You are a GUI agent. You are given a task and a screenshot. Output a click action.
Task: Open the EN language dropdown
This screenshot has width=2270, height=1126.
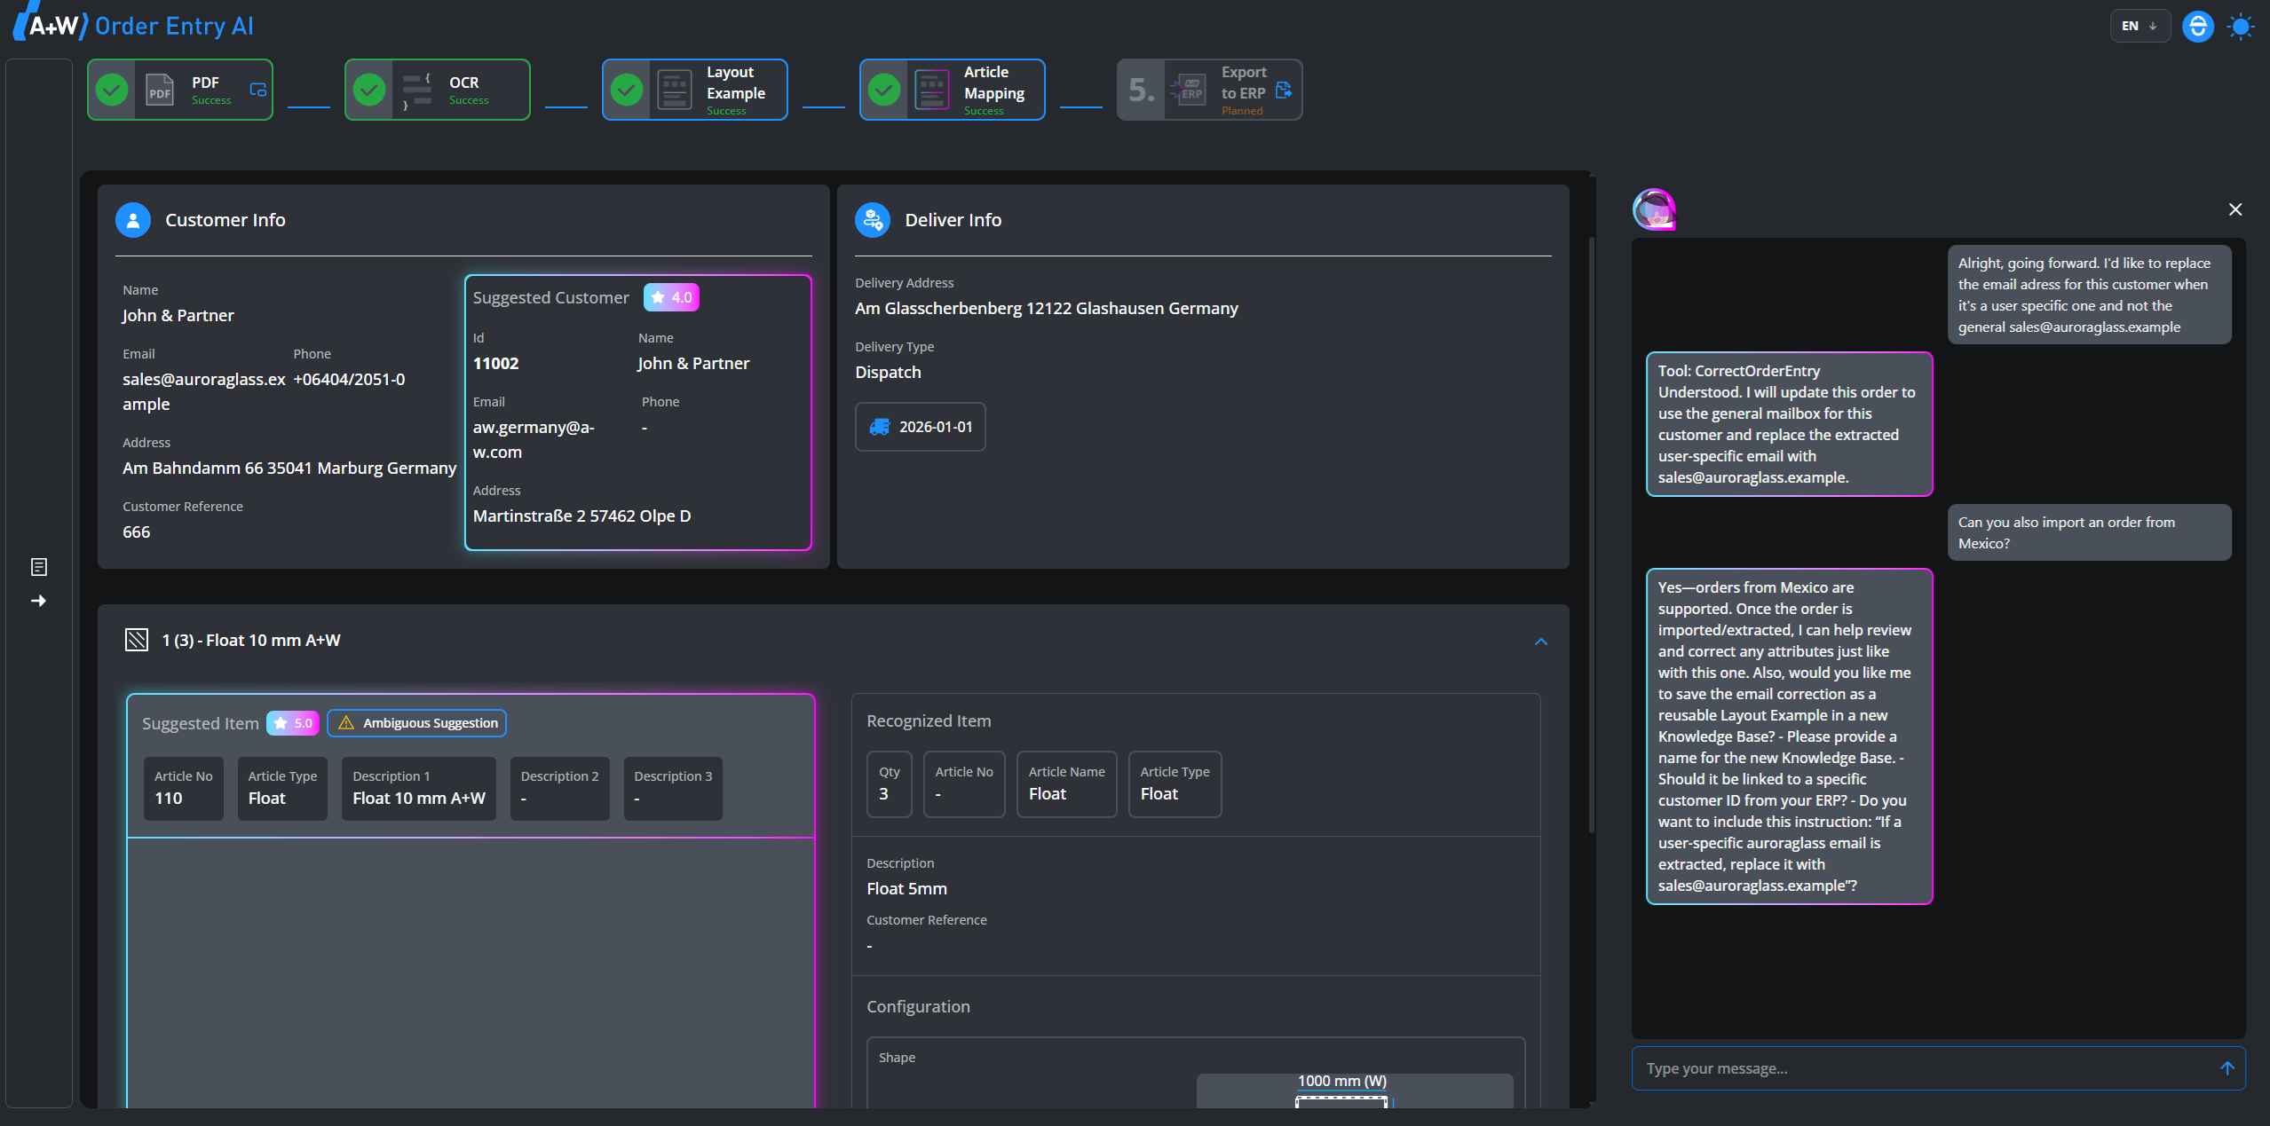click(2139, 26)
